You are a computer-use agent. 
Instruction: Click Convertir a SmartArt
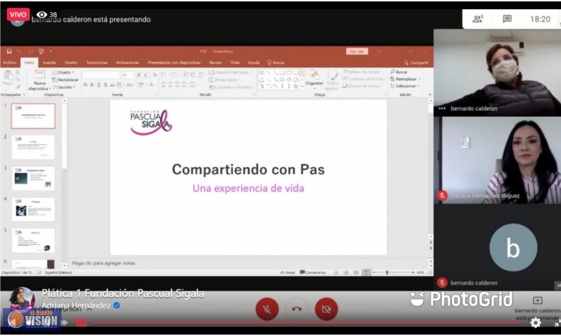click(x=232, y=87)
